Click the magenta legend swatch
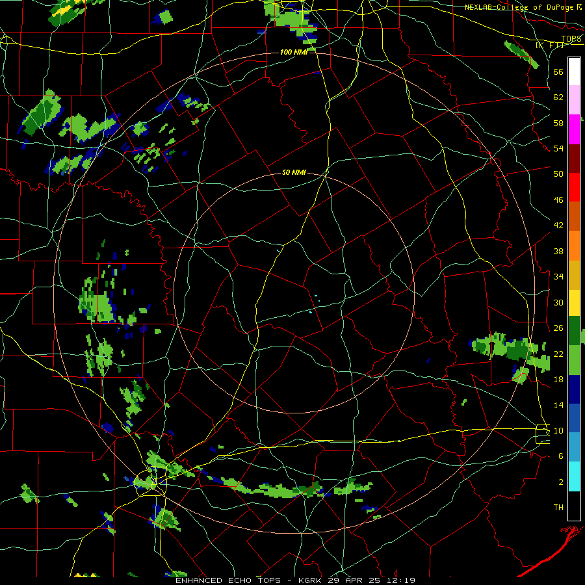585x585 pixels. pyautogui.click(x=574, y=129)
